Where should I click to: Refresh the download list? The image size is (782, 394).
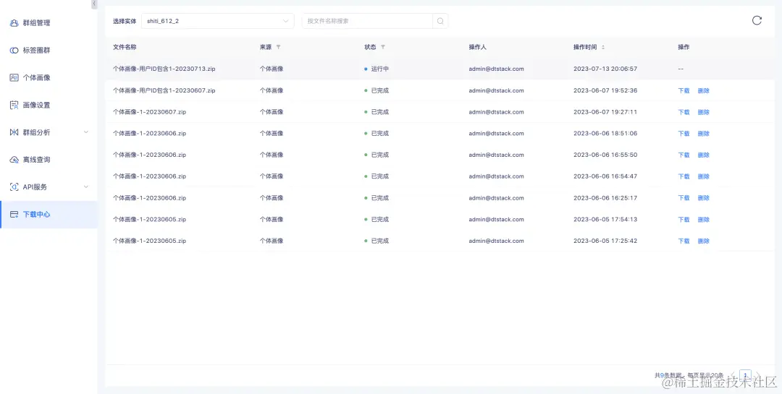(757, 20)
